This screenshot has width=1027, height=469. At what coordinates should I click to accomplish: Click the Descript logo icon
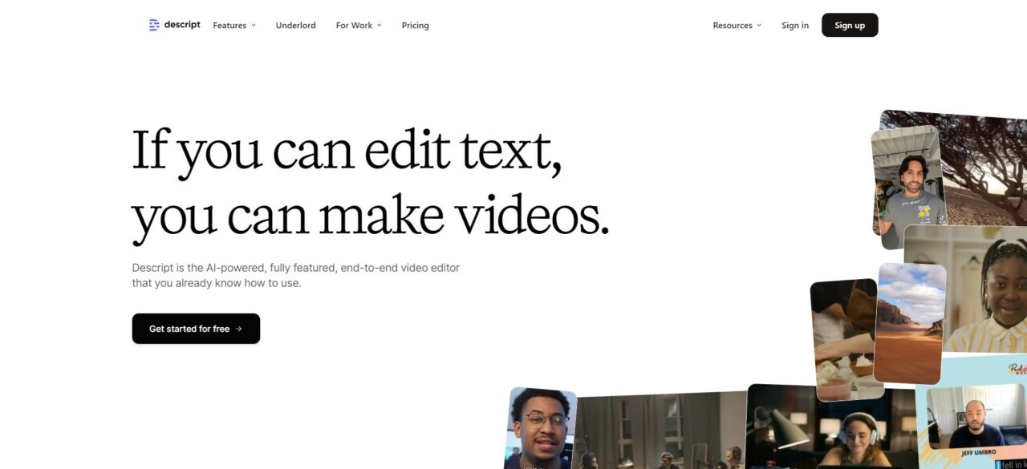(154, 25)
